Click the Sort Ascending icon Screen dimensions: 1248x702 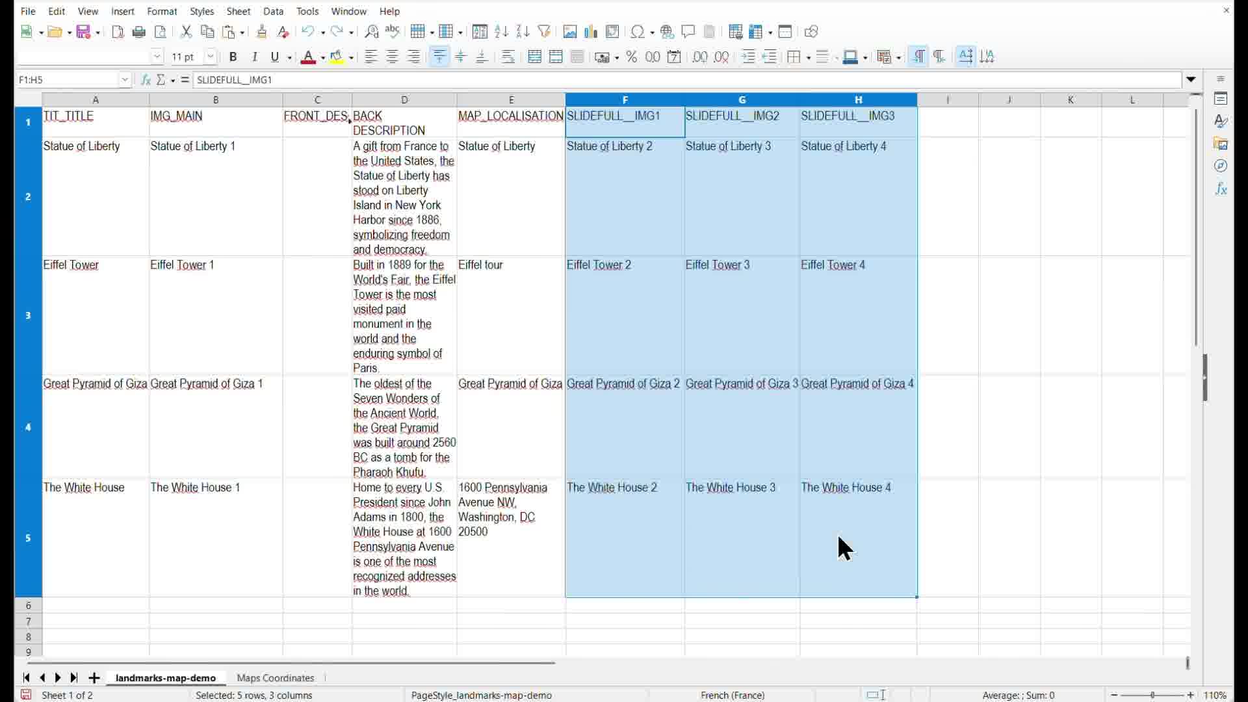pos(501,32)
